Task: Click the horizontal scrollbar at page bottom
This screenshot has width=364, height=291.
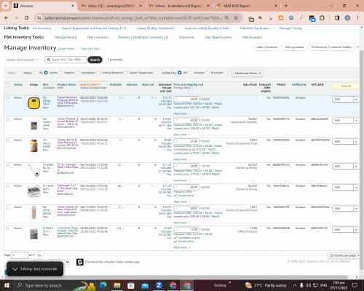Action: pos(176,277)
